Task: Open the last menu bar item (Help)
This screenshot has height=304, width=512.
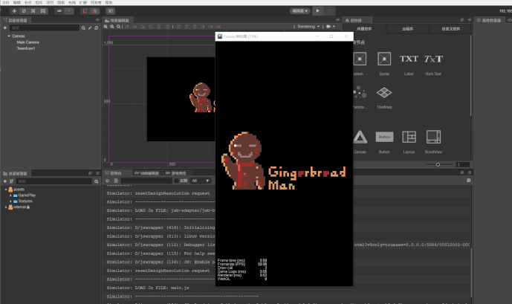Action: [109, 2]
